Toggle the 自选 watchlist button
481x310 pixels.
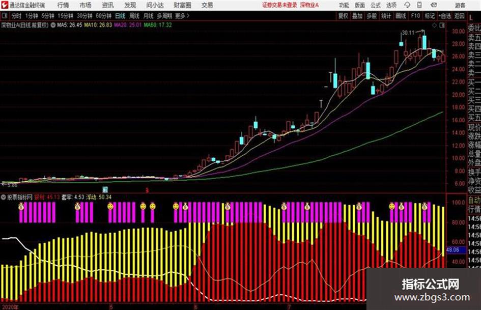[x=445, y=16]
